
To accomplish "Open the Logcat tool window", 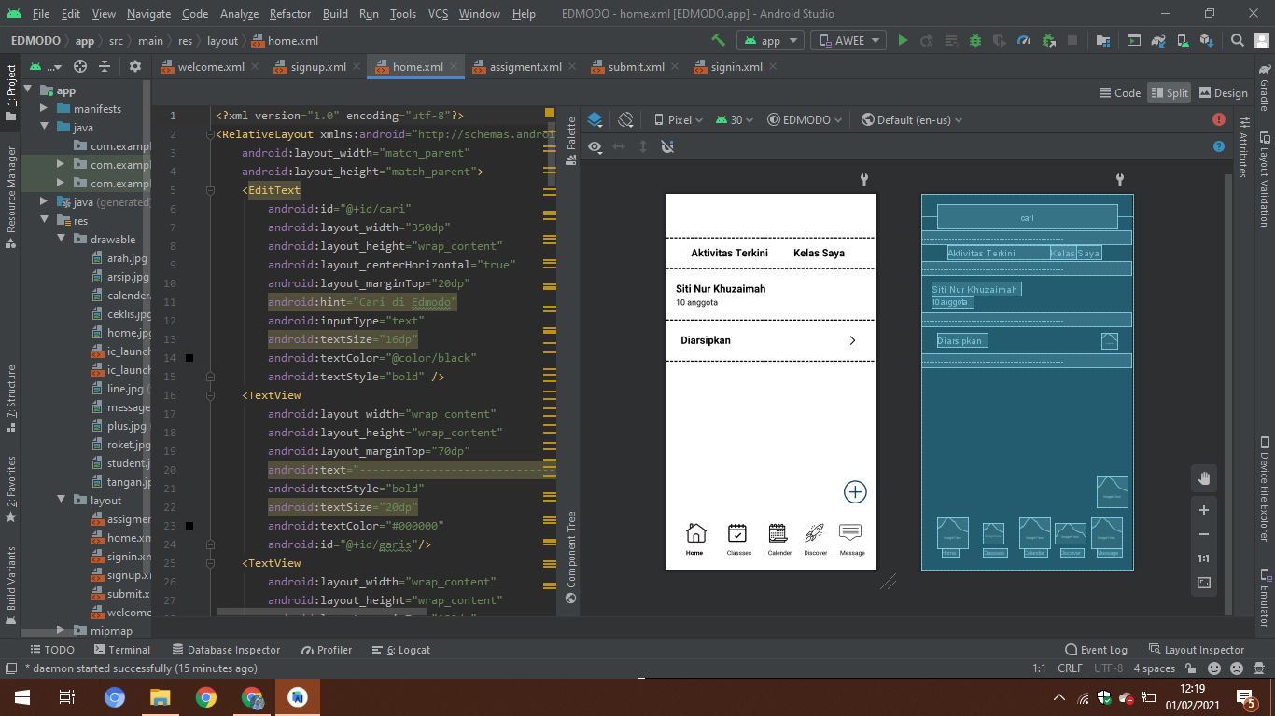I will [401, 650].
